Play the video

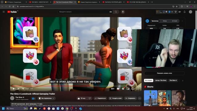14,89
